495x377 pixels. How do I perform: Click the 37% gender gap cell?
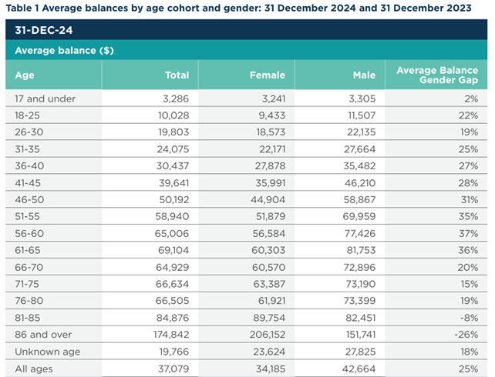click(469, 233)
